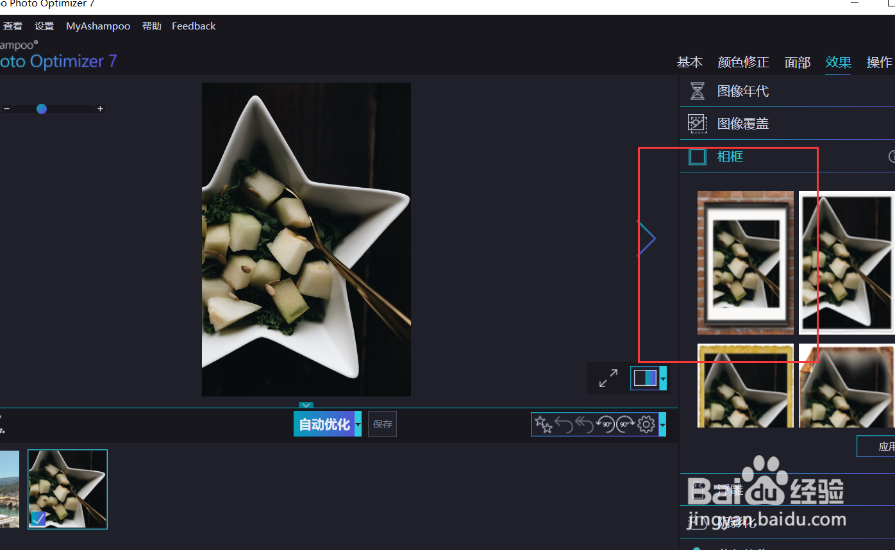This screenshot has height=550, width=895.
Task: Click the 图像覆盖 overlay icon
Action: click(x=697, y=124)
